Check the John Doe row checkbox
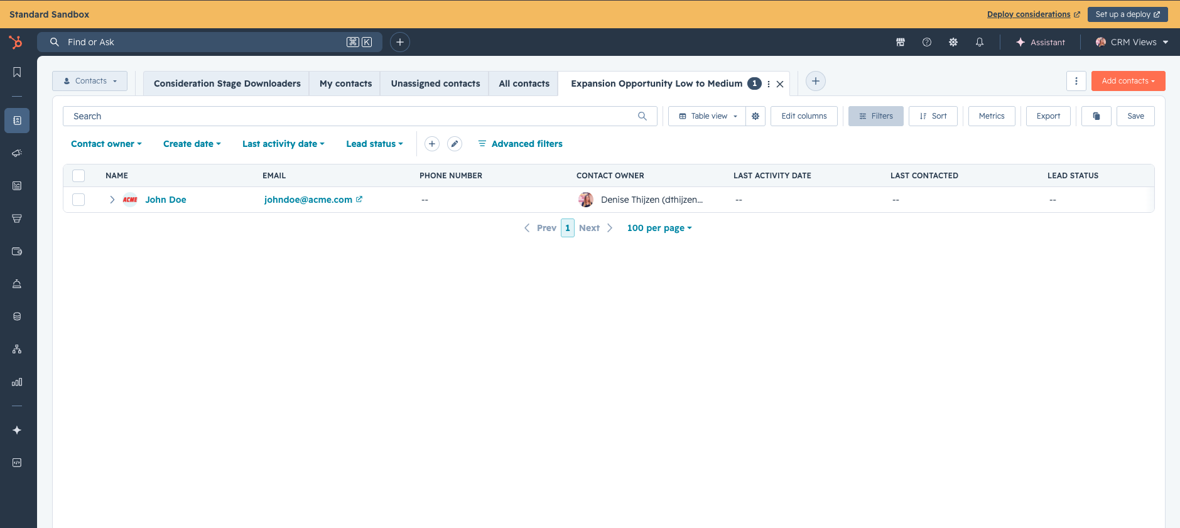1180x528 pixels. (78, 200)
